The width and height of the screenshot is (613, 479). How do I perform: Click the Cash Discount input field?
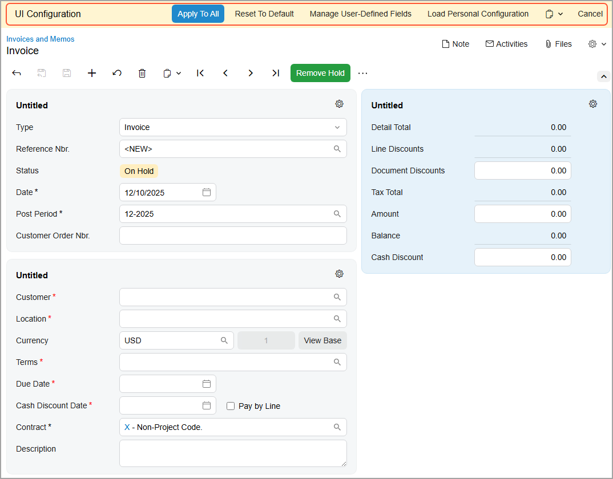point(523,257)
